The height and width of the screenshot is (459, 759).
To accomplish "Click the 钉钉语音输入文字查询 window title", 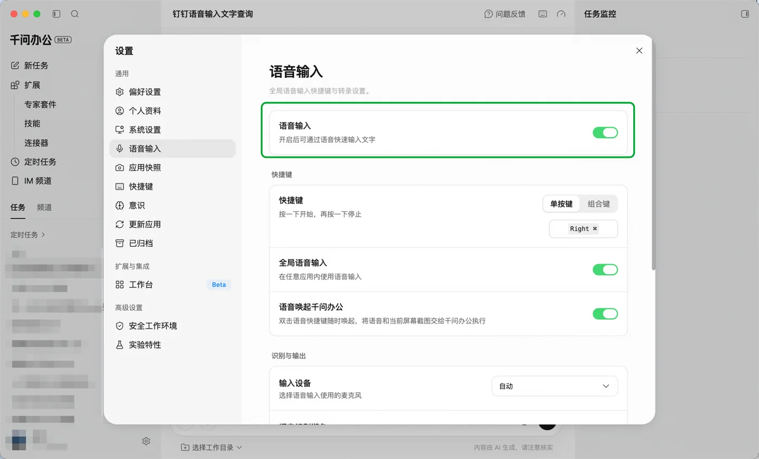I will pyautogui.click(x=213, y=14).
